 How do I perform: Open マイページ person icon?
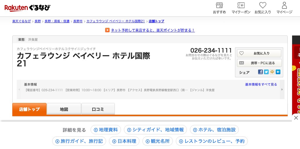click(x=284, y=8)
